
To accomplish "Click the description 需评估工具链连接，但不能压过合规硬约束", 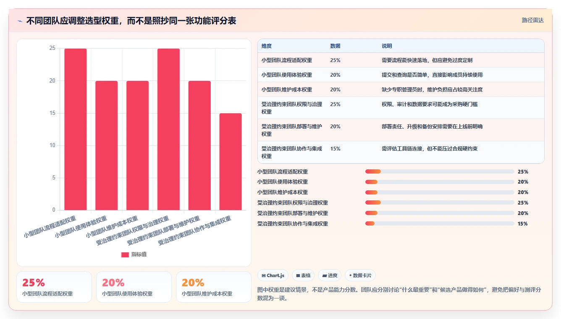I will click(x=430, y=148).
